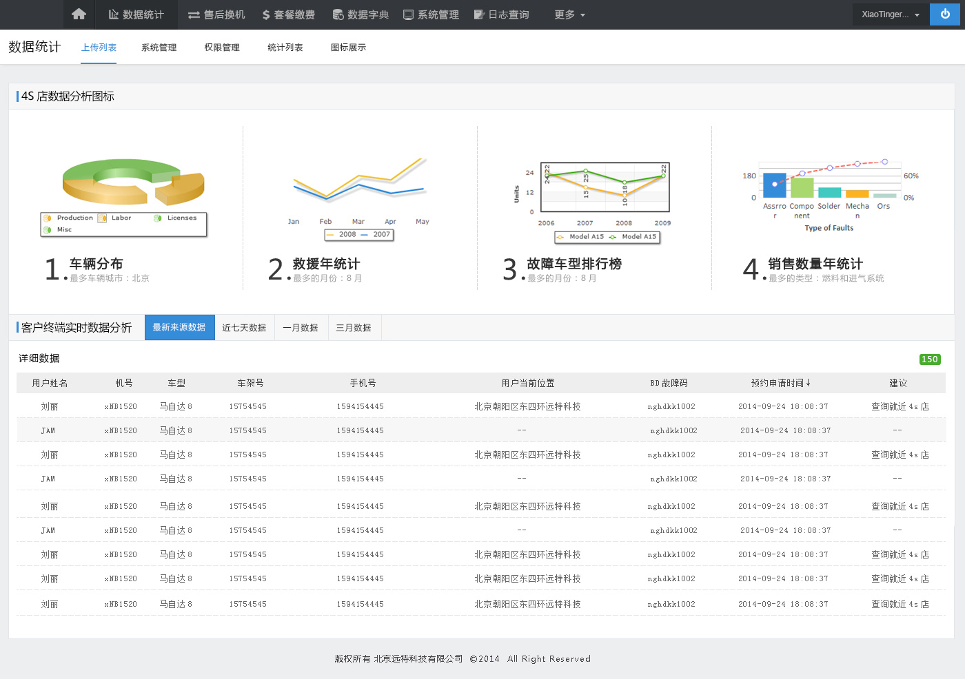The image size is (965, 679).
Task: Click the 详细数据 heading
Action: [39, 358]
